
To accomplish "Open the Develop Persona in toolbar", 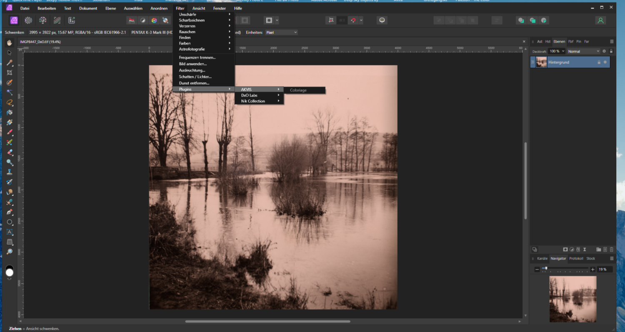I will pos(42,20).
